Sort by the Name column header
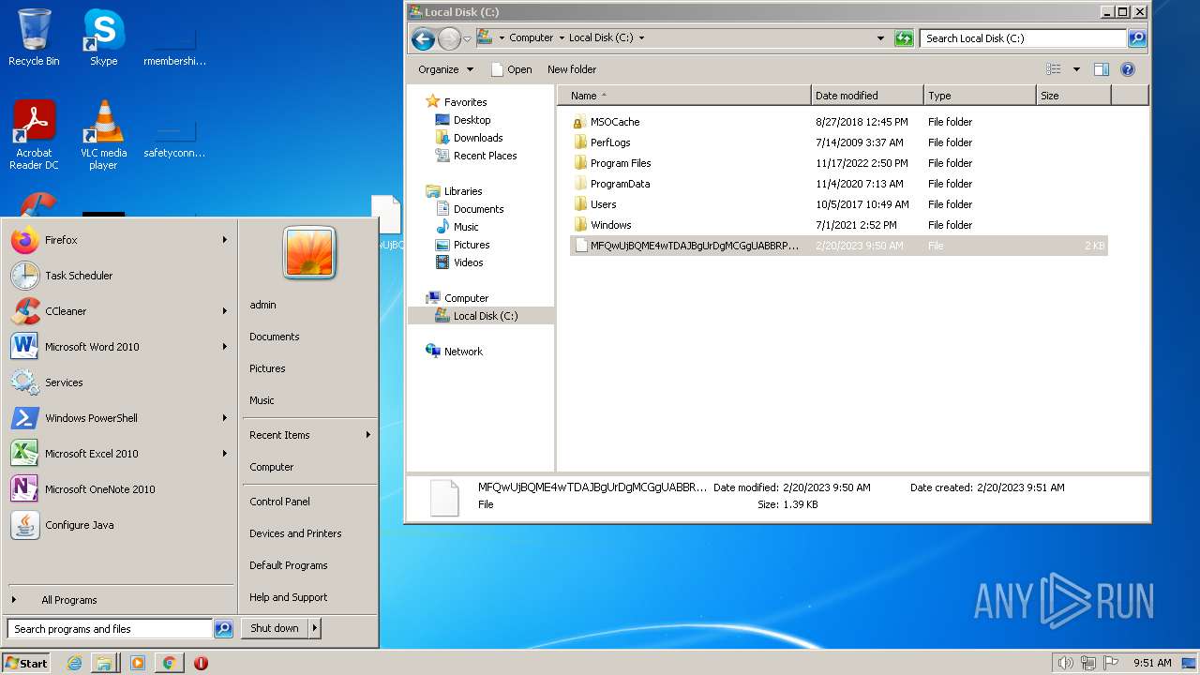The height and width of the screenshot is (675, 1200). (x=684, y=96)
